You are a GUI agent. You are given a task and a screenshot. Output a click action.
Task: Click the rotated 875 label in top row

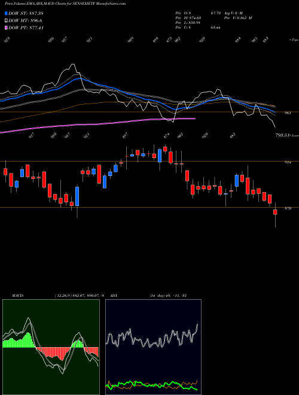point(169,39)
